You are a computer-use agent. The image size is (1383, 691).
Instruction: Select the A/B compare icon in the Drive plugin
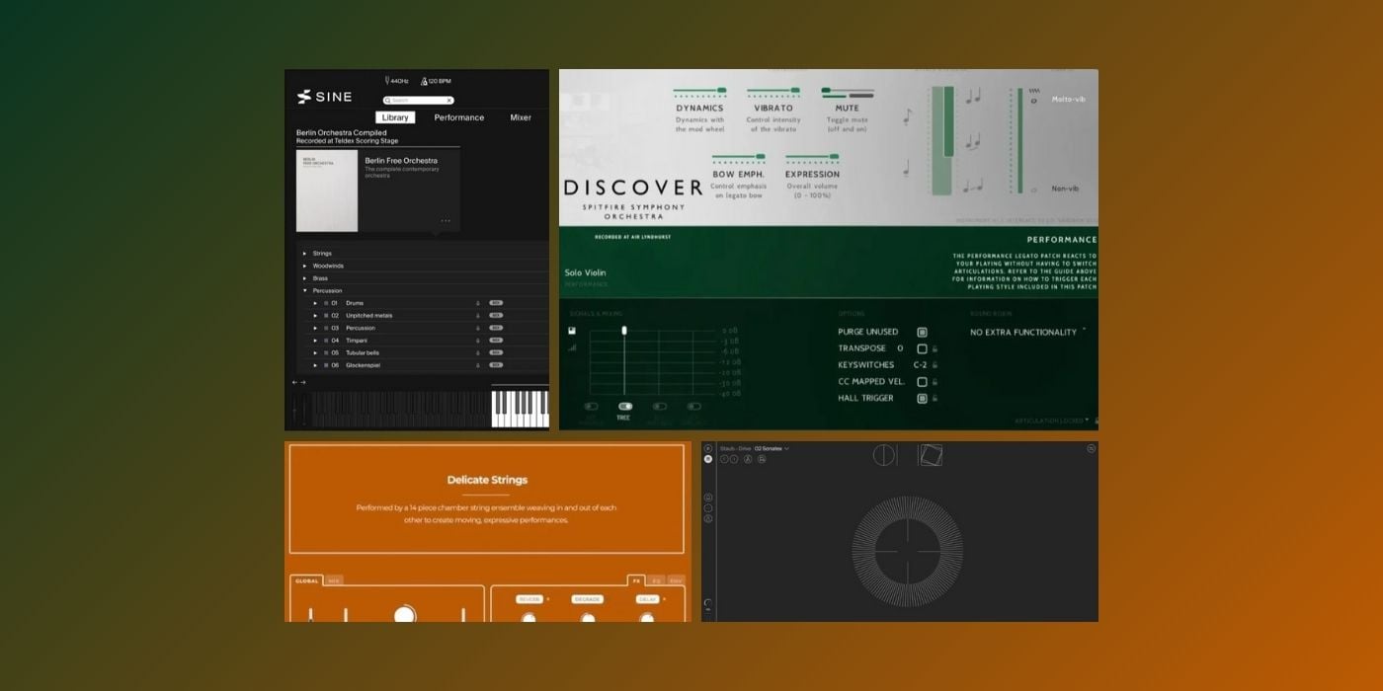(x=748, y=458)
